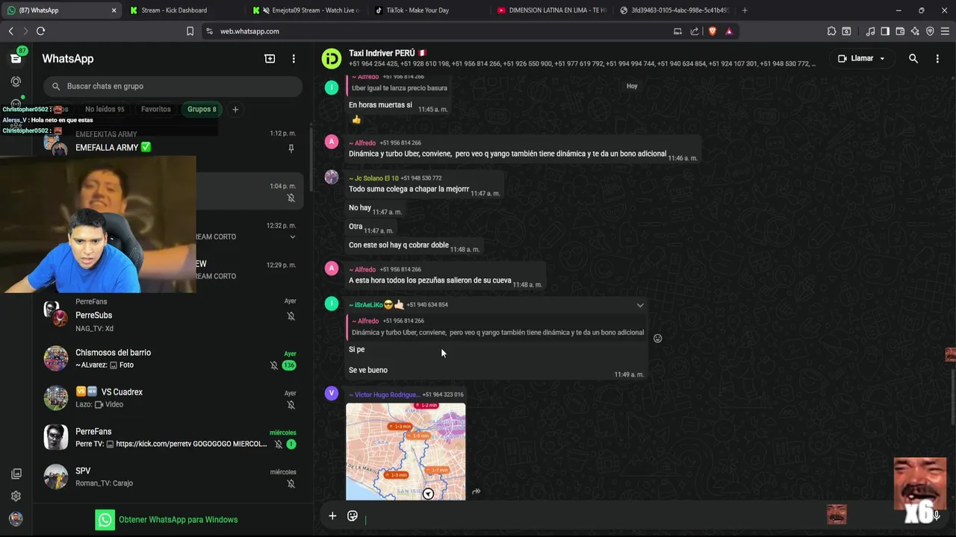Viewport: 956px width, 537px height.
Task: Open the Channels icon in WhatsApp sidebar
Action: pyautogui.click(x=16, y=104)
